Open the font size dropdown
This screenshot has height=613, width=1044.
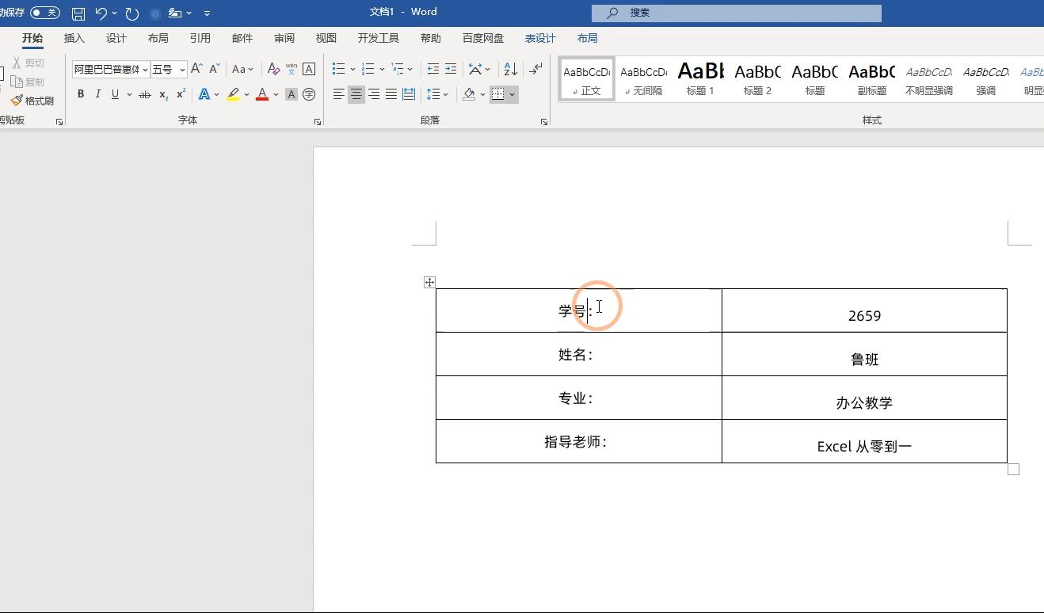[x=181, y=69]
